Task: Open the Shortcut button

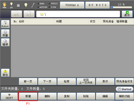Action: coord(124,89)
